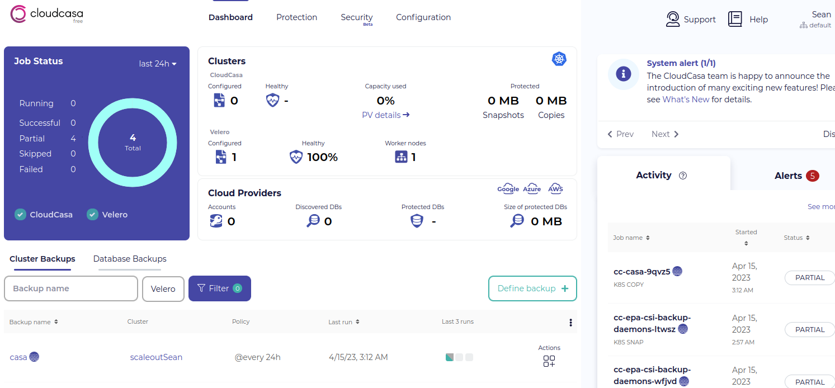
Task: Open the Security Beta menu
Action: tap(357, 19)
